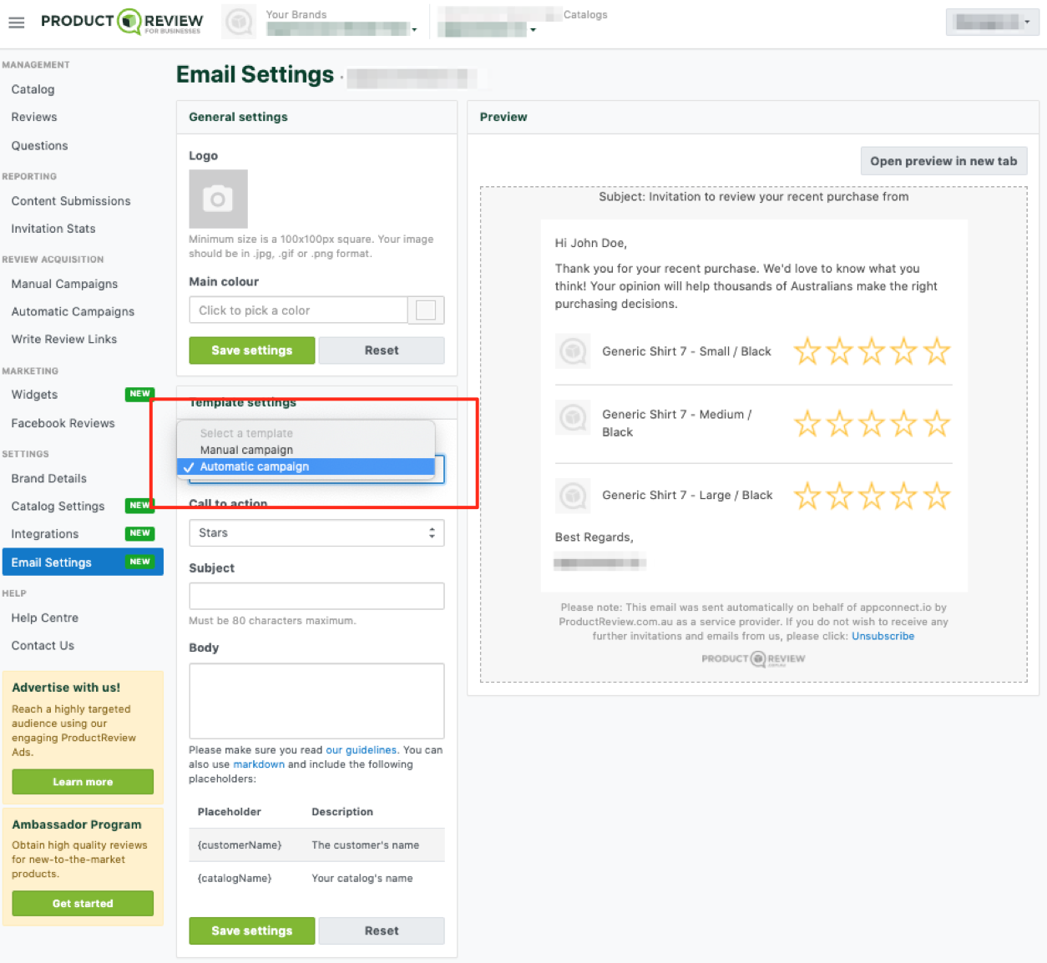Open the user account dropdown
The image size is (1047, 963).
point(992,22)
